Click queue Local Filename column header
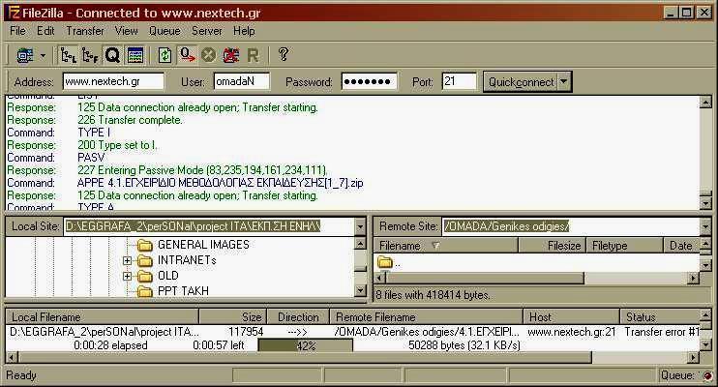This screenshot has height=387, width=718. (x=103, y=317)
